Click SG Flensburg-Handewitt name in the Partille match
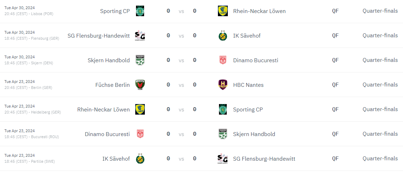 coord(264,159)
